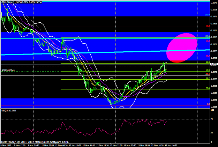Image resolution: width=218 pixels, height=147 pixels.
Task: Click the 9 Nov 21:30 time label
Action: point(33,146)
